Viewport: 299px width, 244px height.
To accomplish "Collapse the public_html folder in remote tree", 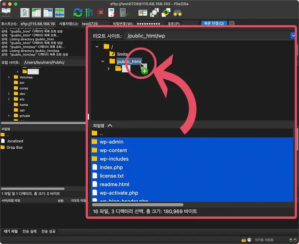I will [103, 61].
